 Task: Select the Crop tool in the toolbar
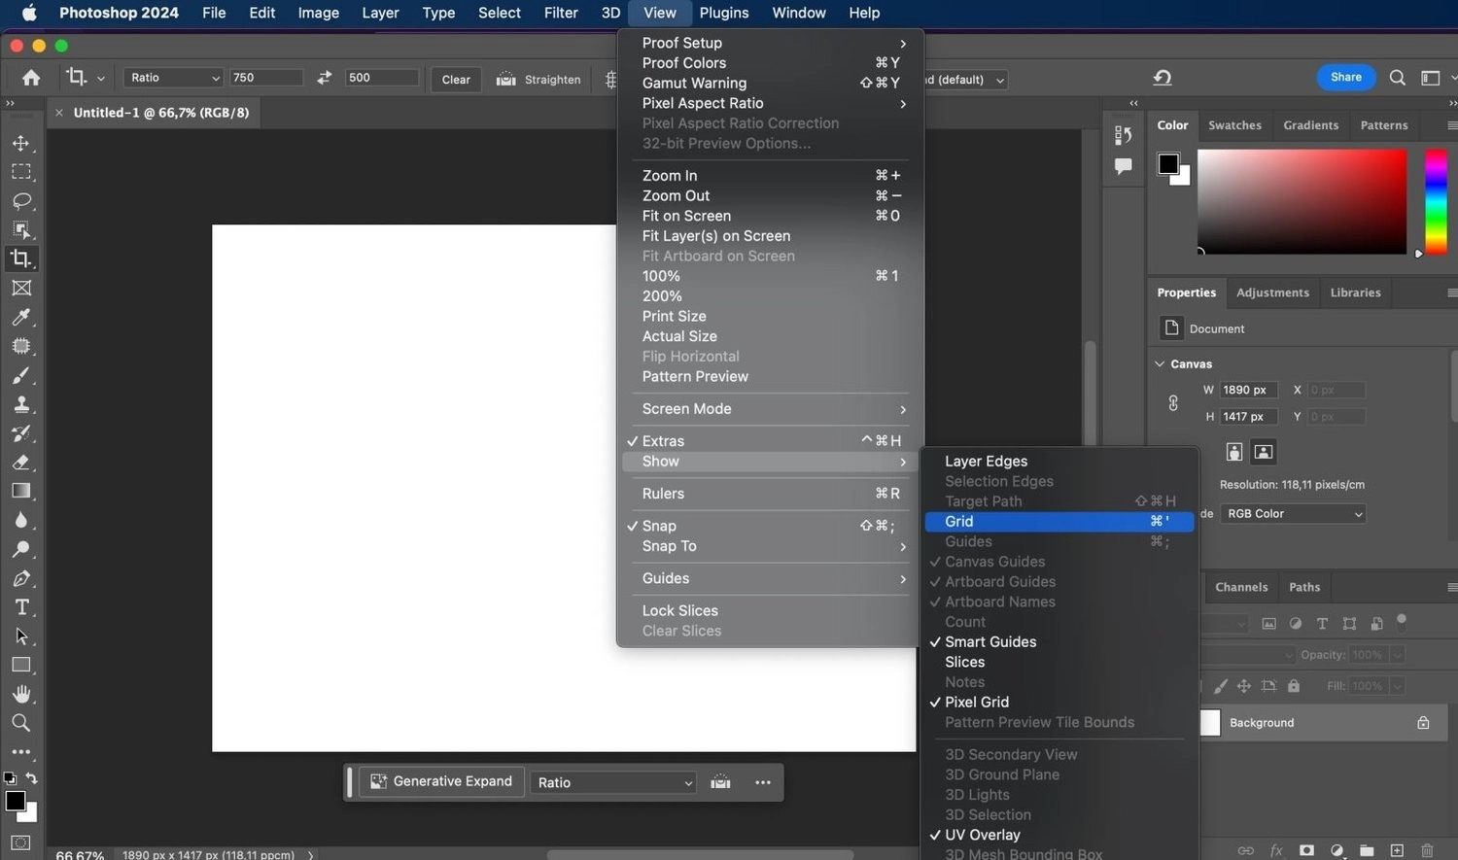point(20,258)
